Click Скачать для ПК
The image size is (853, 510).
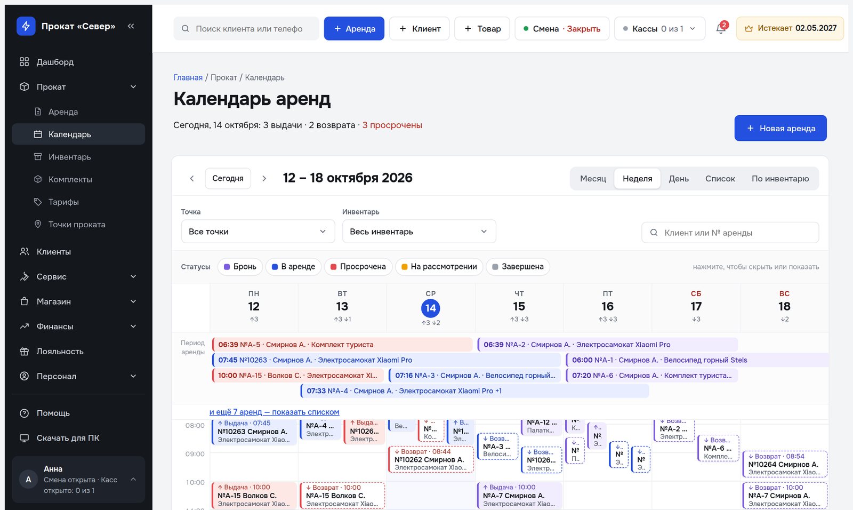tap(78, 438)
